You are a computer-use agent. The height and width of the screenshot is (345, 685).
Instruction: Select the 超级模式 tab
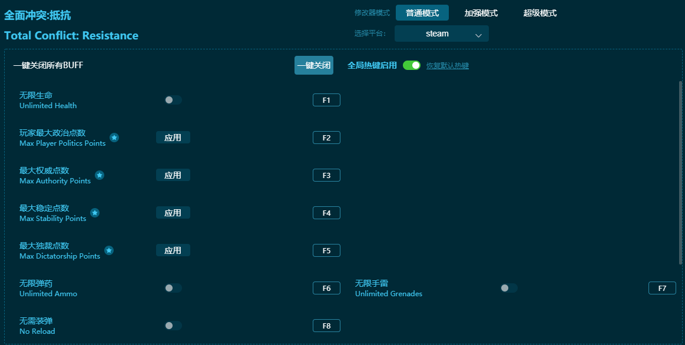(x=540, y=12)
